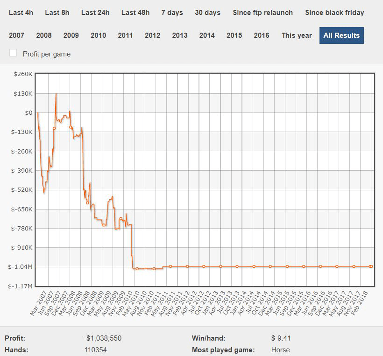Filter results to year 2009

click(71, 35)
